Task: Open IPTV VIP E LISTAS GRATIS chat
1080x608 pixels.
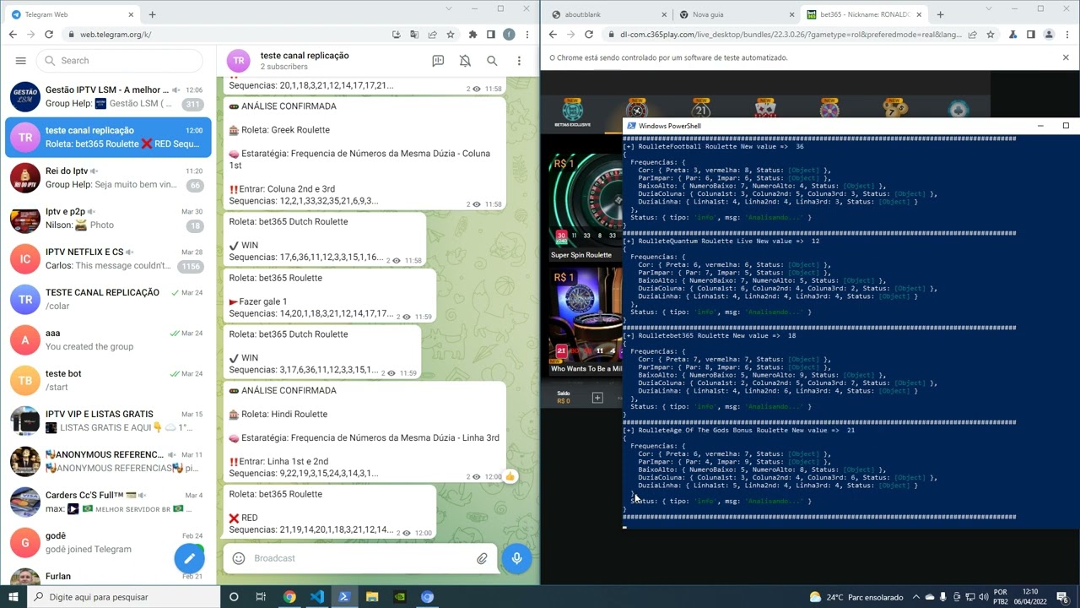Action: (108, 421)
